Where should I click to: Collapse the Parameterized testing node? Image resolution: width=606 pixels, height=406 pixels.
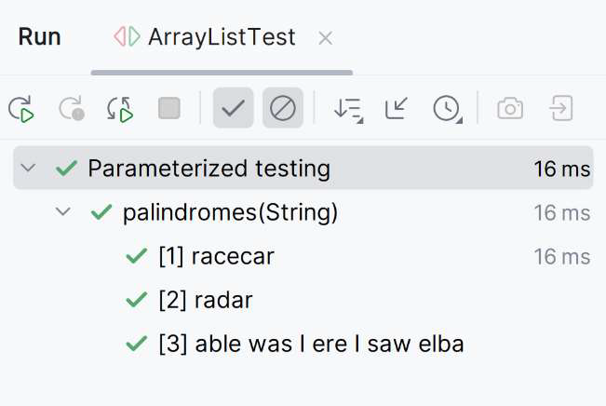click(x=28, y=168)
